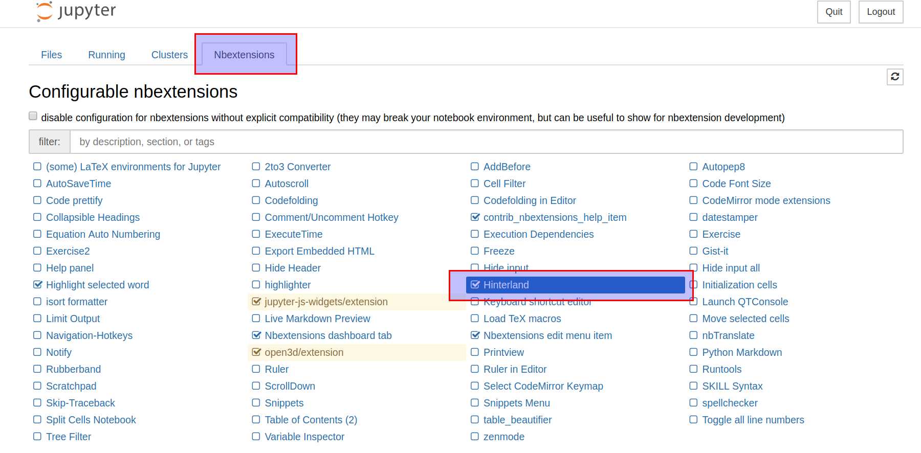921x453 pixels.
Task: Enable the ExecuteTime checkbox
Action: (256, 234)
